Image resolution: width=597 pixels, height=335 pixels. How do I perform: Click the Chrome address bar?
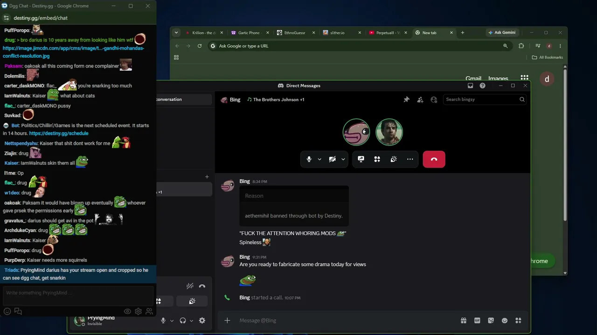click(x=359, y=46)
